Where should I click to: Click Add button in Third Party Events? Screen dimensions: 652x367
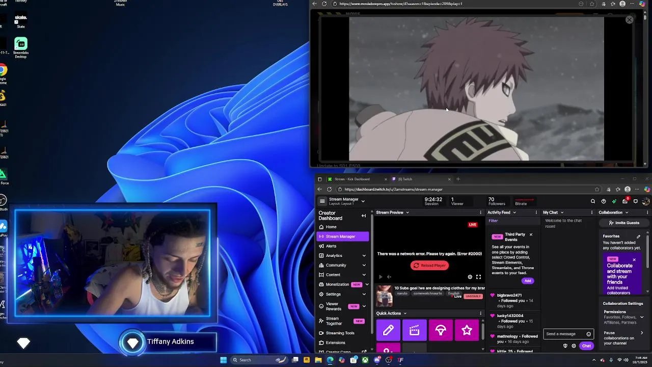(x=528, y=281)
